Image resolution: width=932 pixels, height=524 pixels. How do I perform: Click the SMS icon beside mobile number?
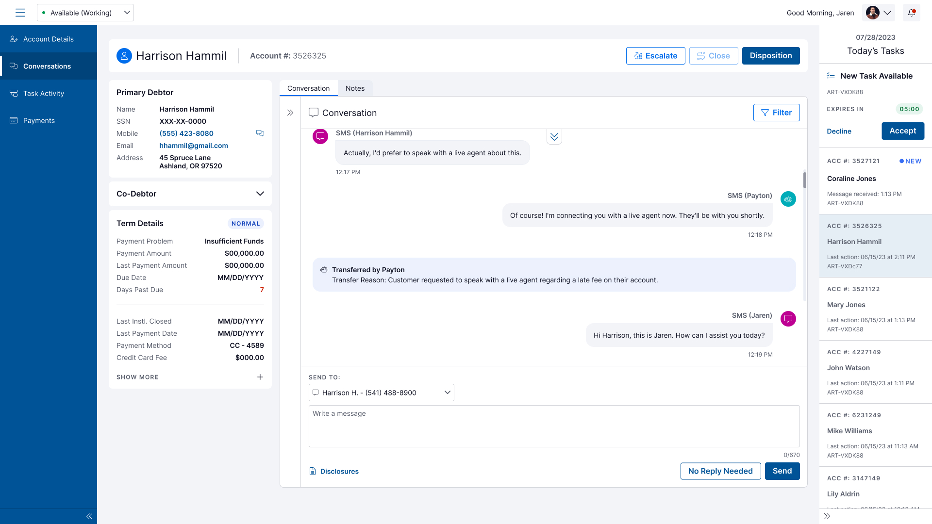(x=260, y=133)
